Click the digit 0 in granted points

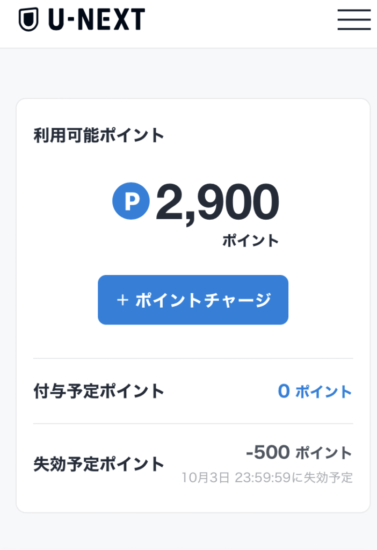284,392
